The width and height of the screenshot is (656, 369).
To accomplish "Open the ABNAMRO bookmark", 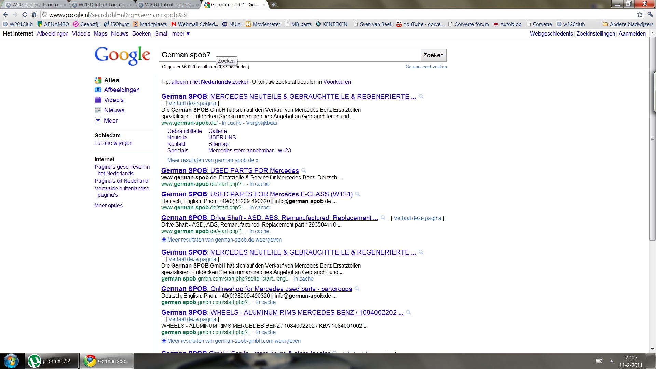I will 53,24.
